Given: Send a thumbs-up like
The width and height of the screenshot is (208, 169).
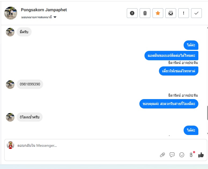Looking at the screenshot, I should click(201, 155).
